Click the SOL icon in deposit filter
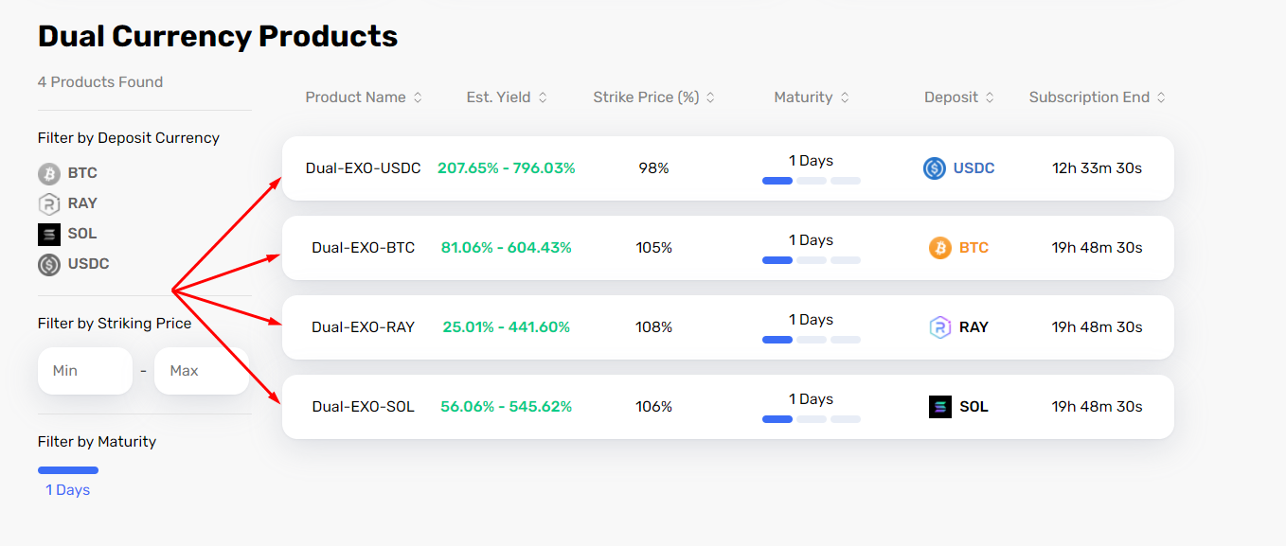1286x546 pixels. coord(49,234)
